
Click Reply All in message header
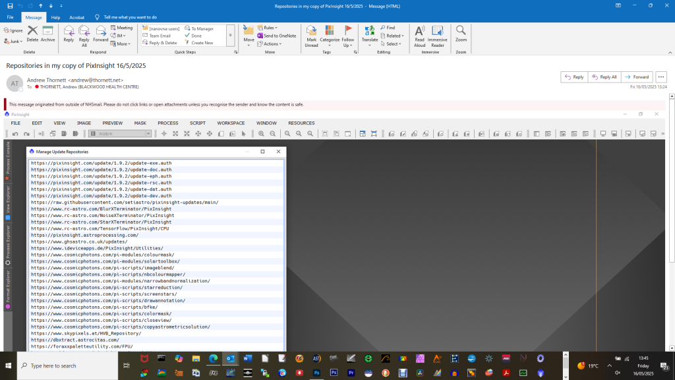coord(604,77)
